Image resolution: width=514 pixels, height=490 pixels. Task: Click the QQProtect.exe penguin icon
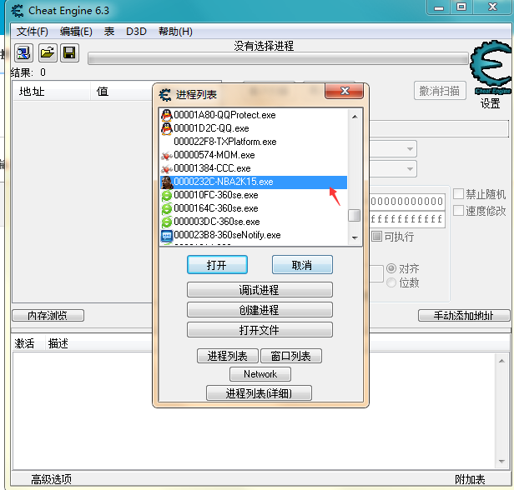[x=167, y=115]
